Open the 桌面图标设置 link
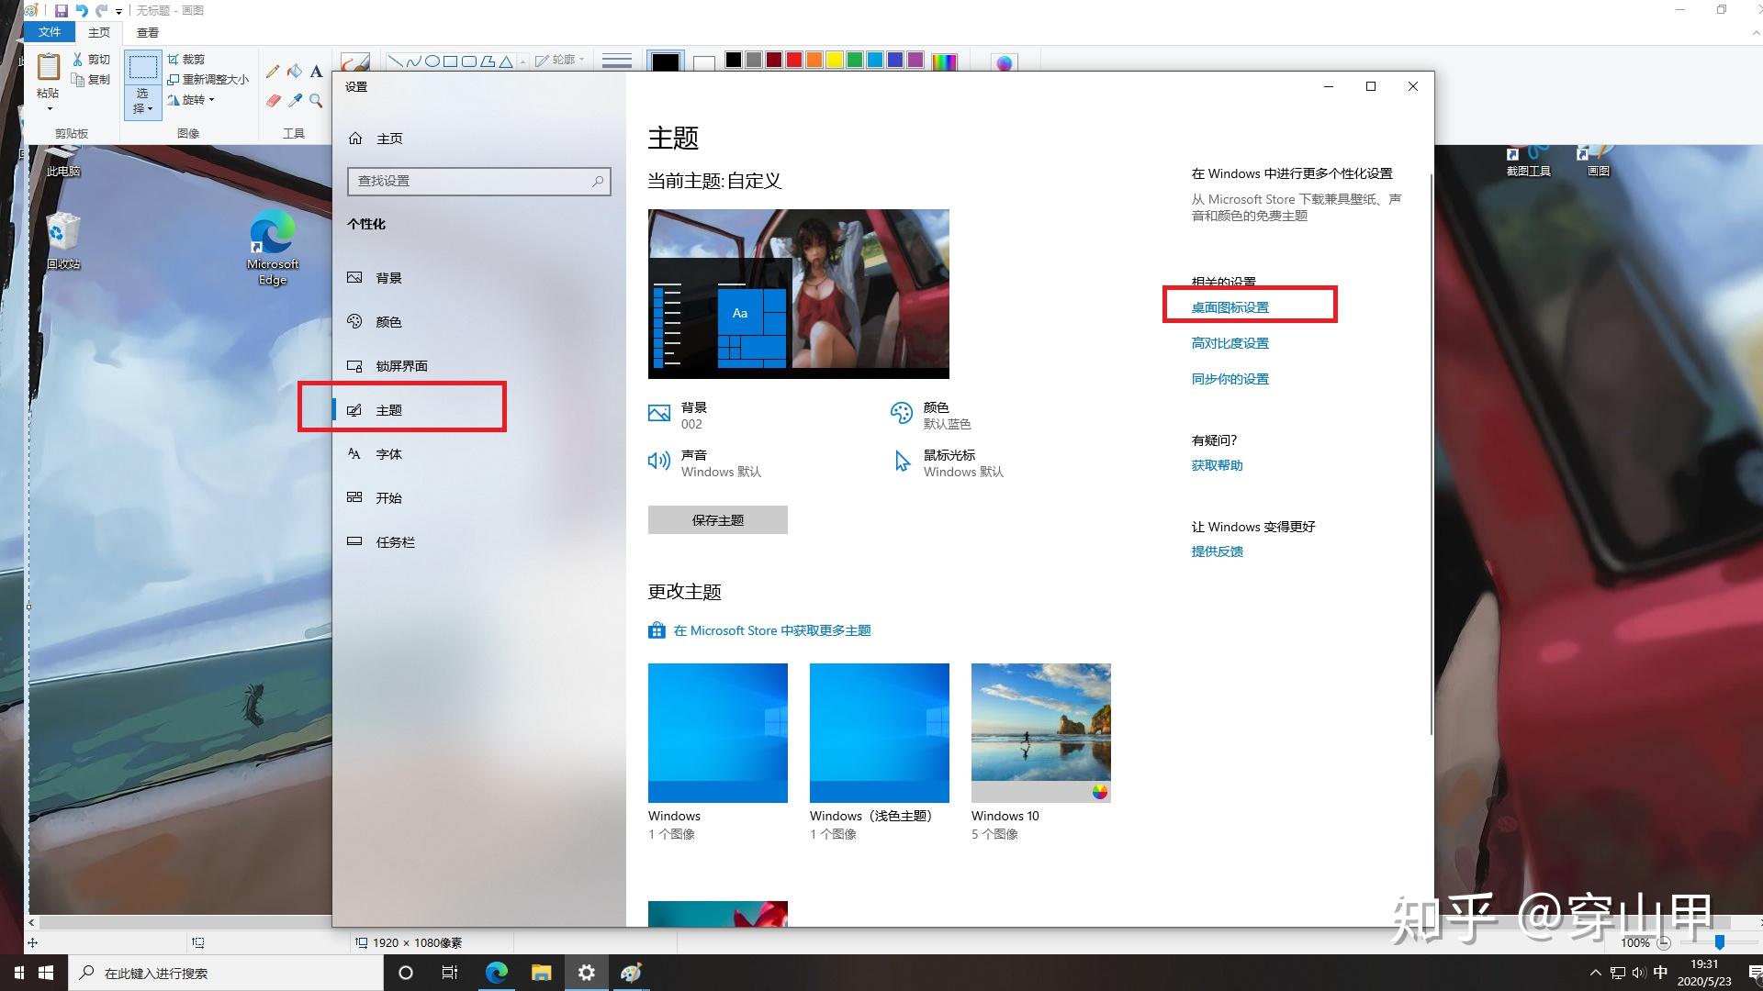Image resolution: width=1763 pixels, height=991 pixels. 1230,308
